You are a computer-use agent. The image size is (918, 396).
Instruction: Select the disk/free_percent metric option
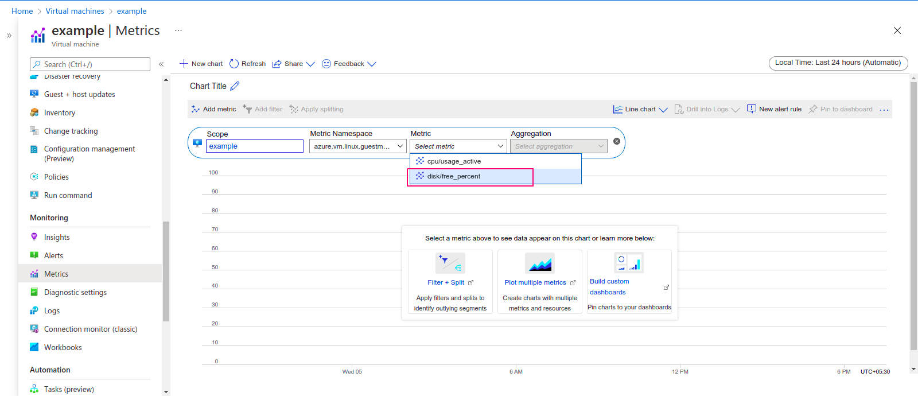tap(496, 176)
